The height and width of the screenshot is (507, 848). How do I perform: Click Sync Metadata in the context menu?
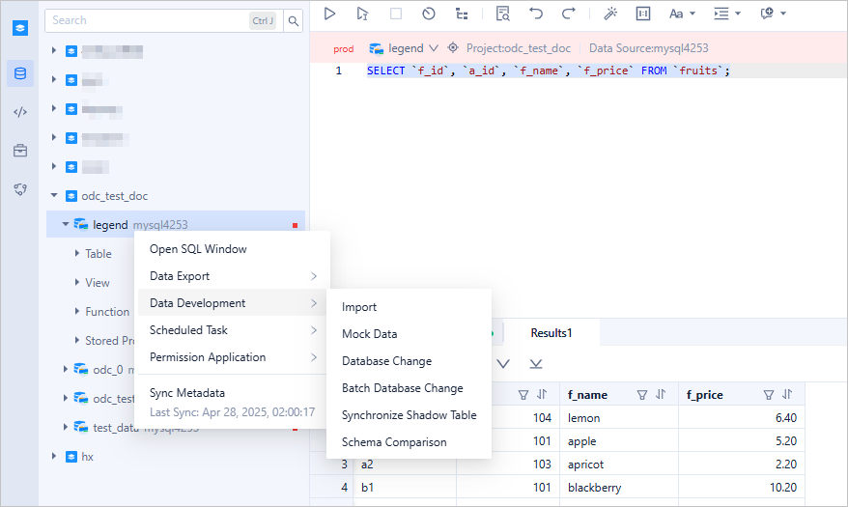click(187, 393)
